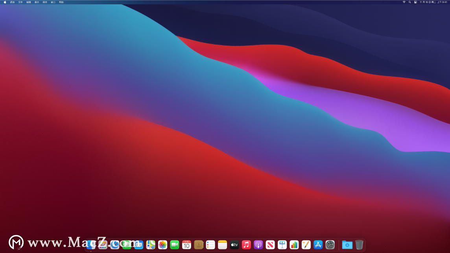Open the 前往 menu
The height and width of the screenshot is (253, 450).
point(45,2)
